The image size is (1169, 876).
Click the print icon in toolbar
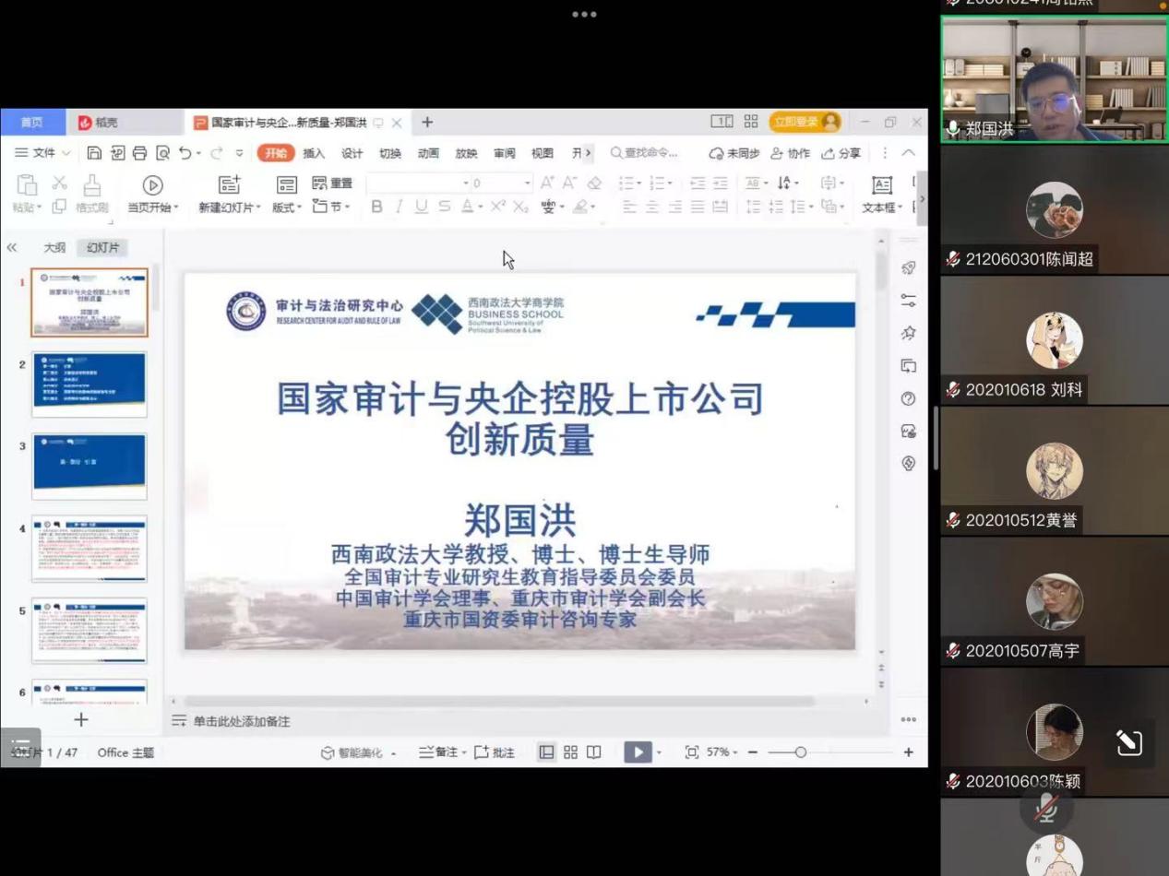coord(139,153)
